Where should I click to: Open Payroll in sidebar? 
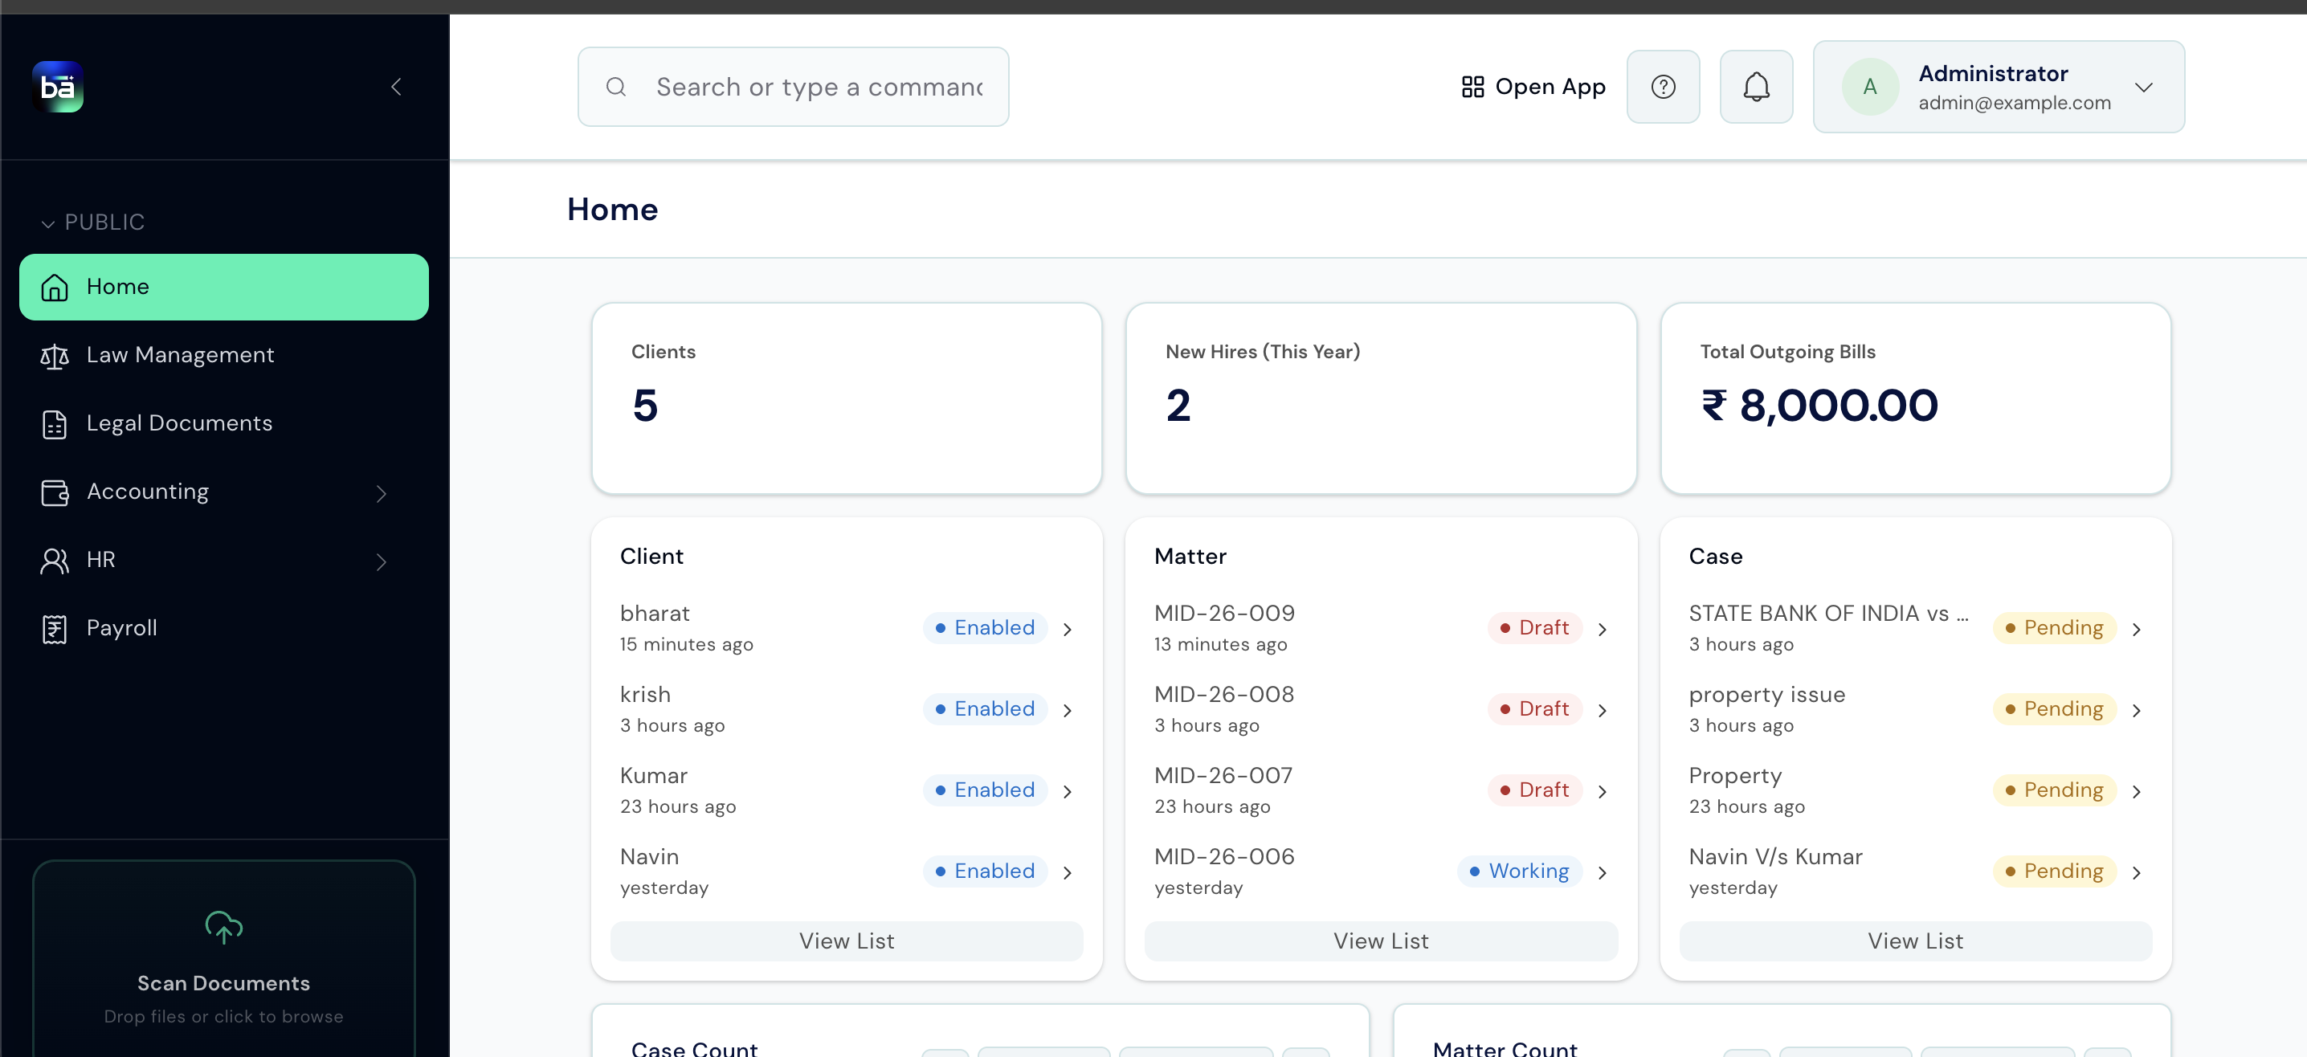click(224, 628)
